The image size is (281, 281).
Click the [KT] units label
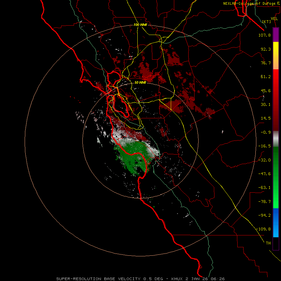pyautogui.click(x=267, y=22)
